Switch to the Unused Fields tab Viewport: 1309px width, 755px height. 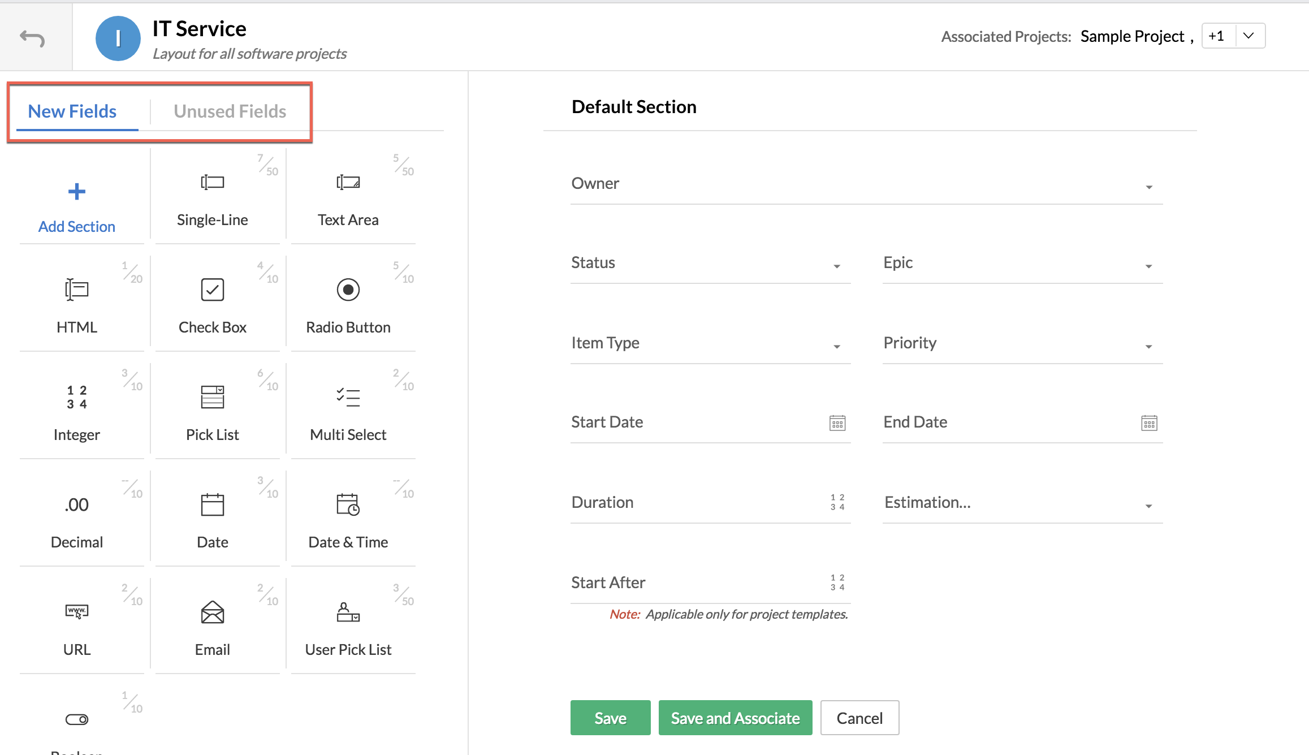(x=230, y=111)
